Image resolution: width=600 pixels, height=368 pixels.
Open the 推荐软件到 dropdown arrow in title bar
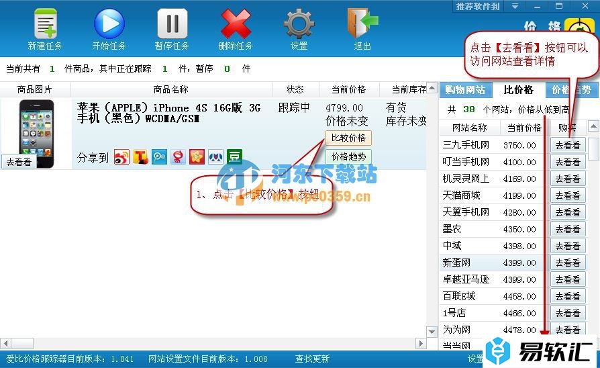[x=515, y=6]
